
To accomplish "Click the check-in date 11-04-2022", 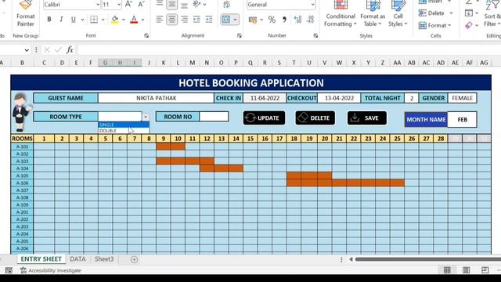I will [265, 98].
